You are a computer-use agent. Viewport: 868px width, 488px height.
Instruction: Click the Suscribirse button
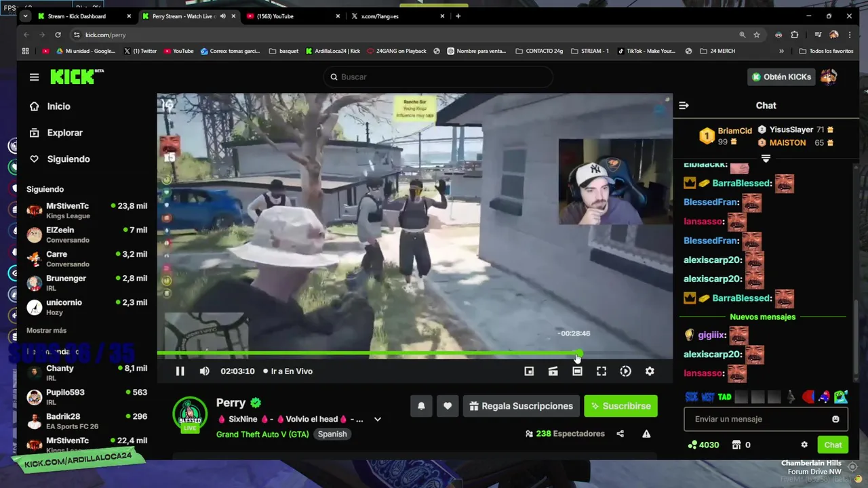pos(620,406)
